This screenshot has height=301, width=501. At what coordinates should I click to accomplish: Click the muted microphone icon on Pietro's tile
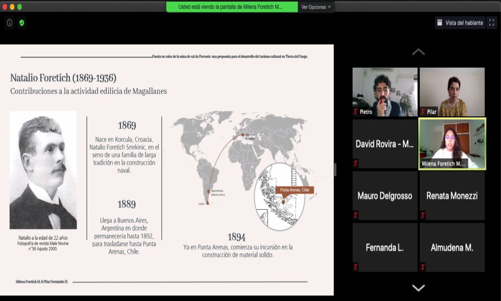pos(356,112)
